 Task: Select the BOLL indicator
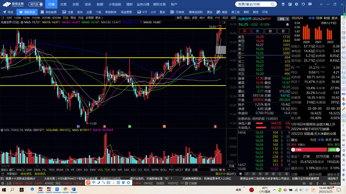[x=163, y=170]
